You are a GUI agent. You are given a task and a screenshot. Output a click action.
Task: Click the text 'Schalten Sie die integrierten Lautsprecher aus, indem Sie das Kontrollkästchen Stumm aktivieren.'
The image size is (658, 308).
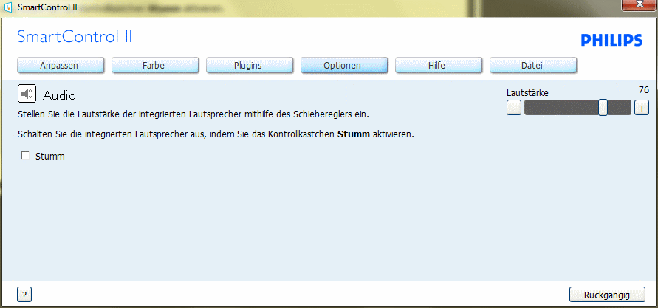pos(216,135)
